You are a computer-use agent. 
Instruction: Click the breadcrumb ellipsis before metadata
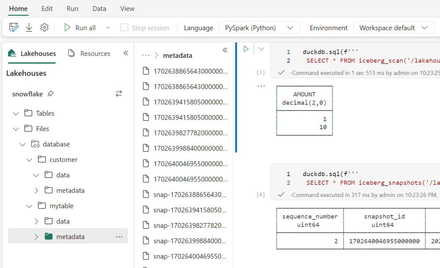[x=146, y=55]
